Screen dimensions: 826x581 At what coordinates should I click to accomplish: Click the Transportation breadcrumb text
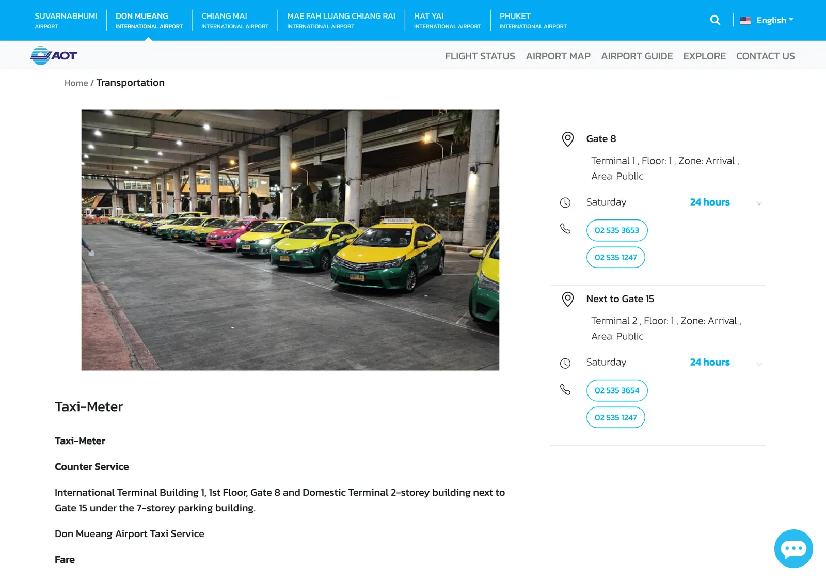point(130,83)
